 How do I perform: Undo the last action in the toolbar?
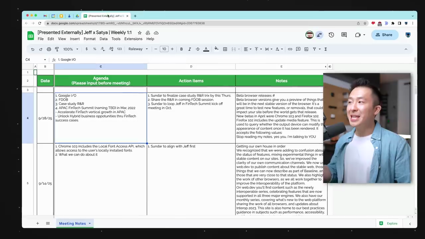[33, 49]
